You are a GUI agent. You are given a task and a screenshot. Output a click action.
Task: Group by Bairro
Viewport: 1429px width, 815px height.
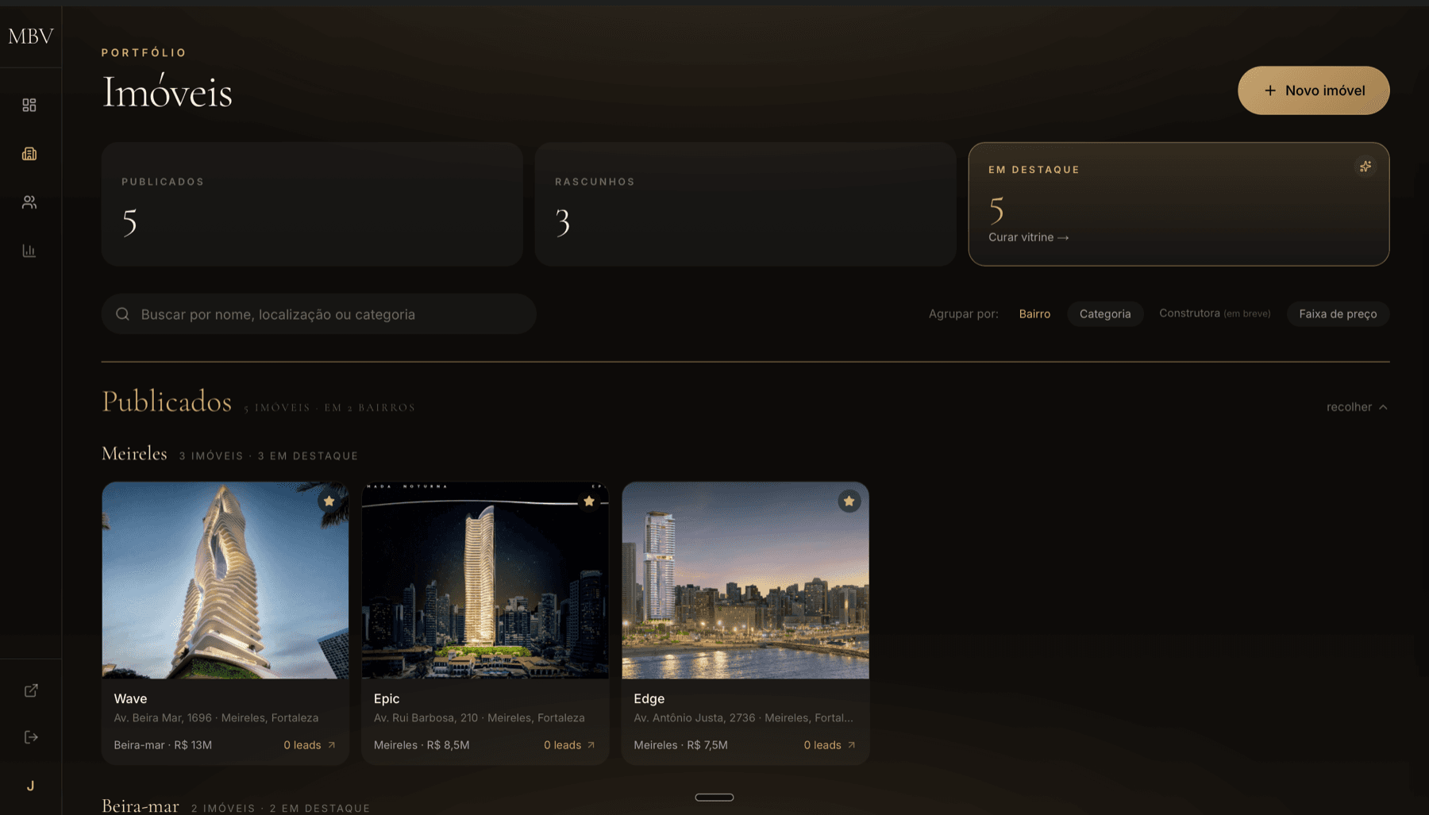[x=1034, y=314]
